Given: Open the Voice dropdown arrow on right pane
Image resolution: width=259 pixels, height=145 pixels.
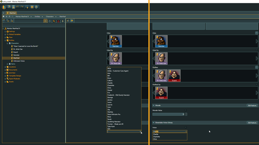Looking at the screenshot, I should (186, 132).
